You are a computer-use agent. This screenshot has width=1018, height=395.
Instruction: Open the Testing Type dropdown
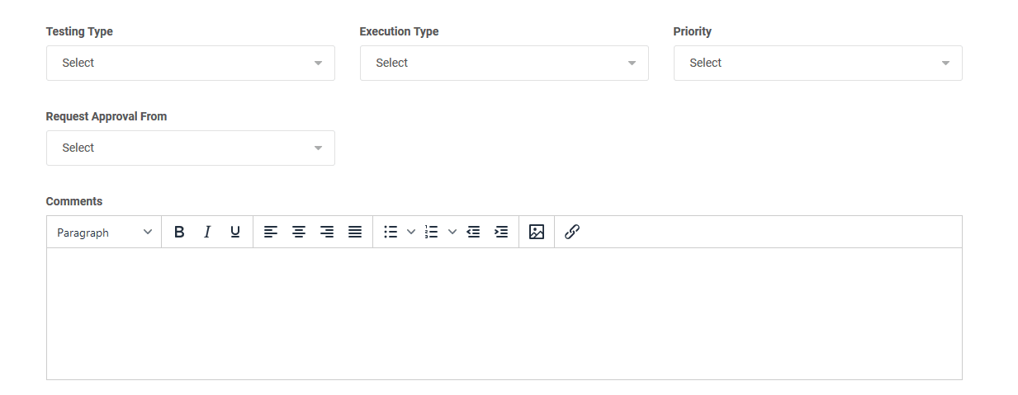(191, 63)
